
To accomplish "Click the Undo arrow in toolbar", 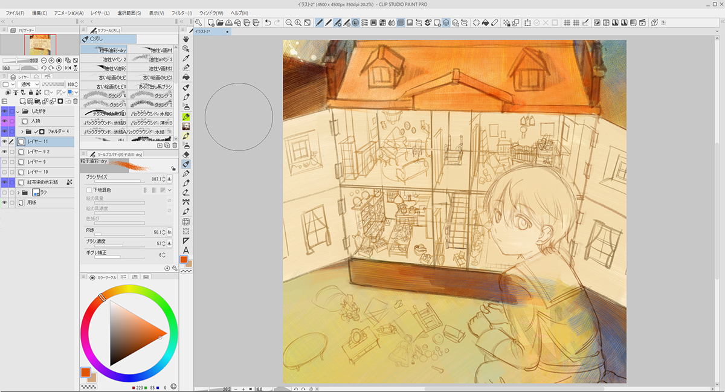I will [268, 23].
